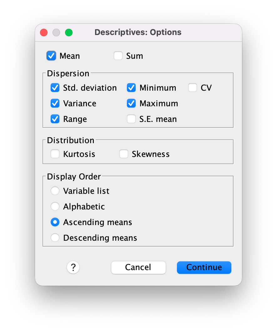277x332 pixels.
Task: Toggle off the Range checkbox
Action: pyautogui.click(x=55, y=119)
